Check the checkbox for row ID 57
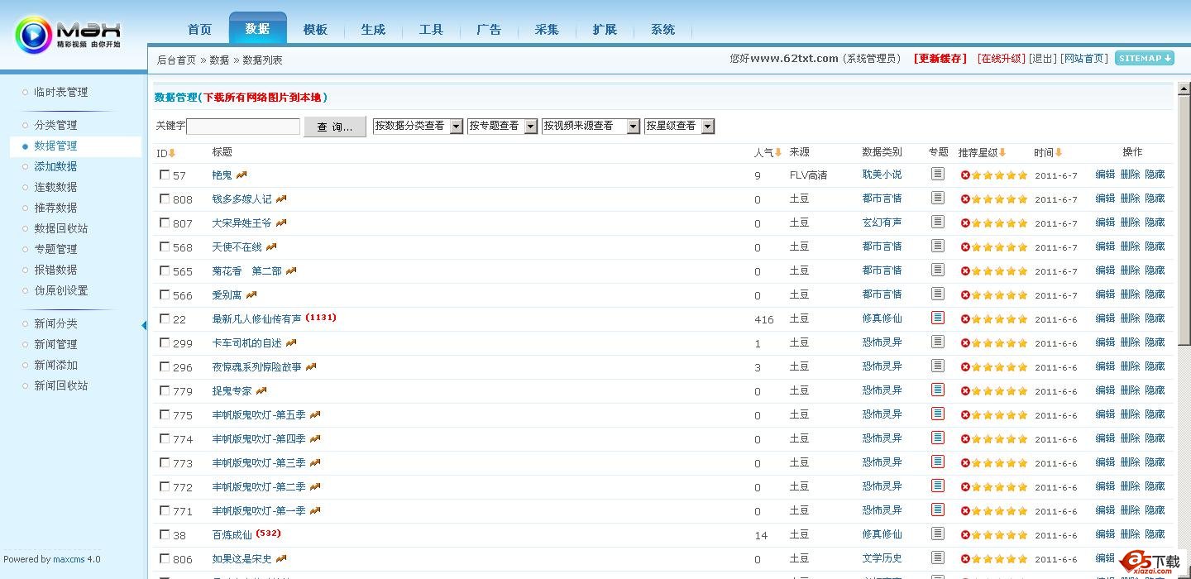1191x579 pixels. [165, 175]
